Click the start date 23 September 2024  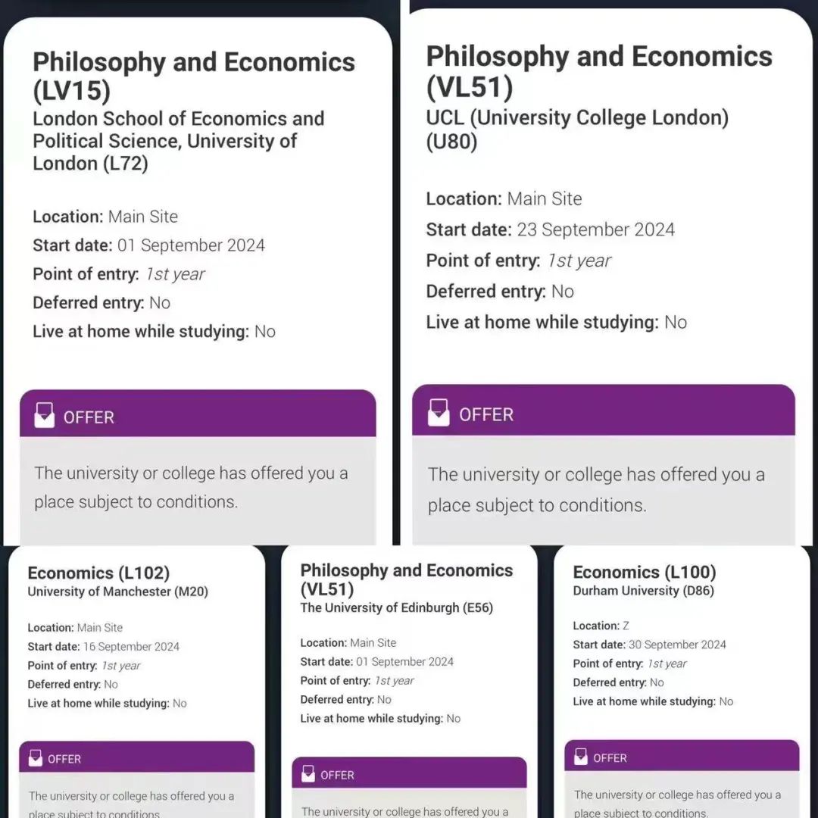(595, 229)
